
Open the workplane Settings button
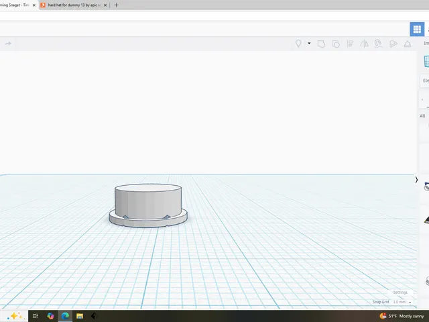click(x=400, y=292)
